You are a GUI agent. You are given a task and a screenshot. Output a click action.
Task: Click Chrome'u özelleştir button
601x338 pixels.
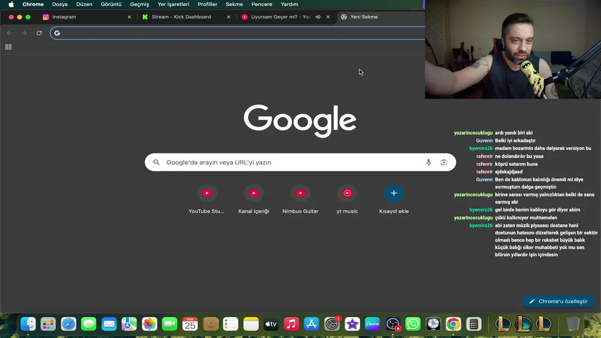click(558, 301)
